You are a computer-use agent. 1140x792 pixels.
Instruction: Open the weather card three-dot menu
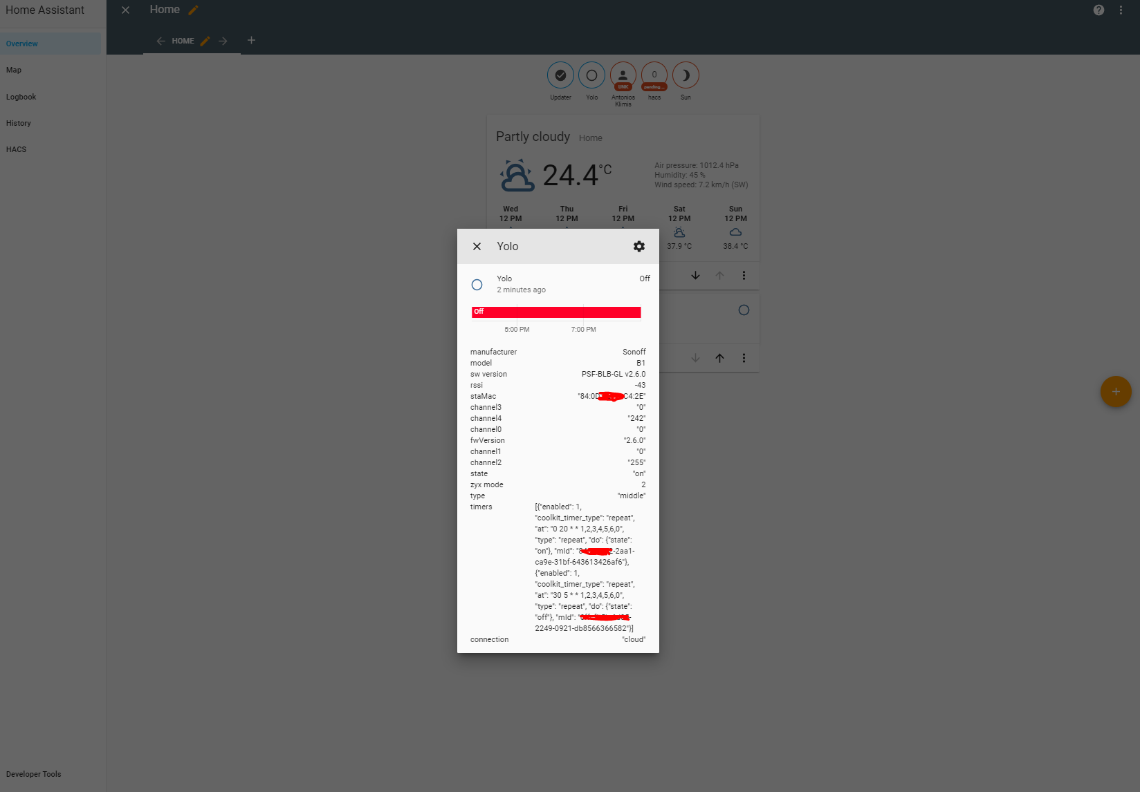click(x=744, y=275)
